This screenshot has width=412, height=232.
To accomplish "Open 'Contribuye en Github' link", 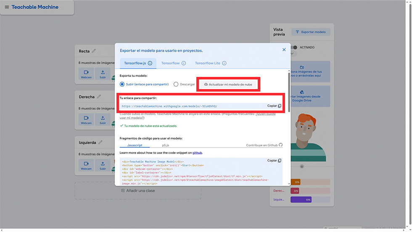I will pos(264,145).
